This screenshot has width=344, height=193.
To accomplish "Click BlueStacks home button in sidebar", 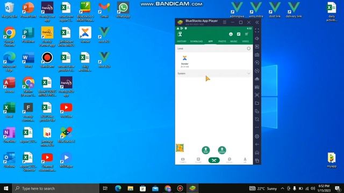I will pos(257,152).
